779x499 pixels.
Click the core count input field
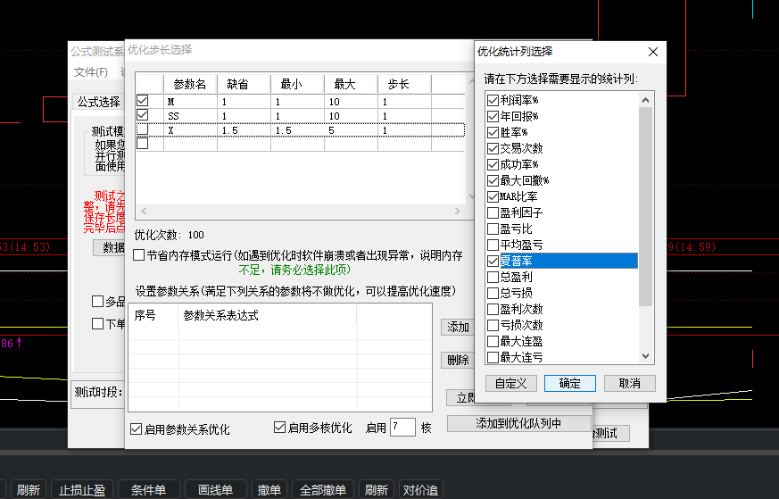[x=402, y=428]
